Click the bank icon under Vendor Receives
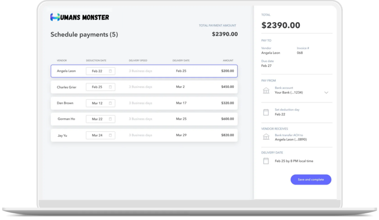This screenshot has height=220, width=379. point(266,137)
